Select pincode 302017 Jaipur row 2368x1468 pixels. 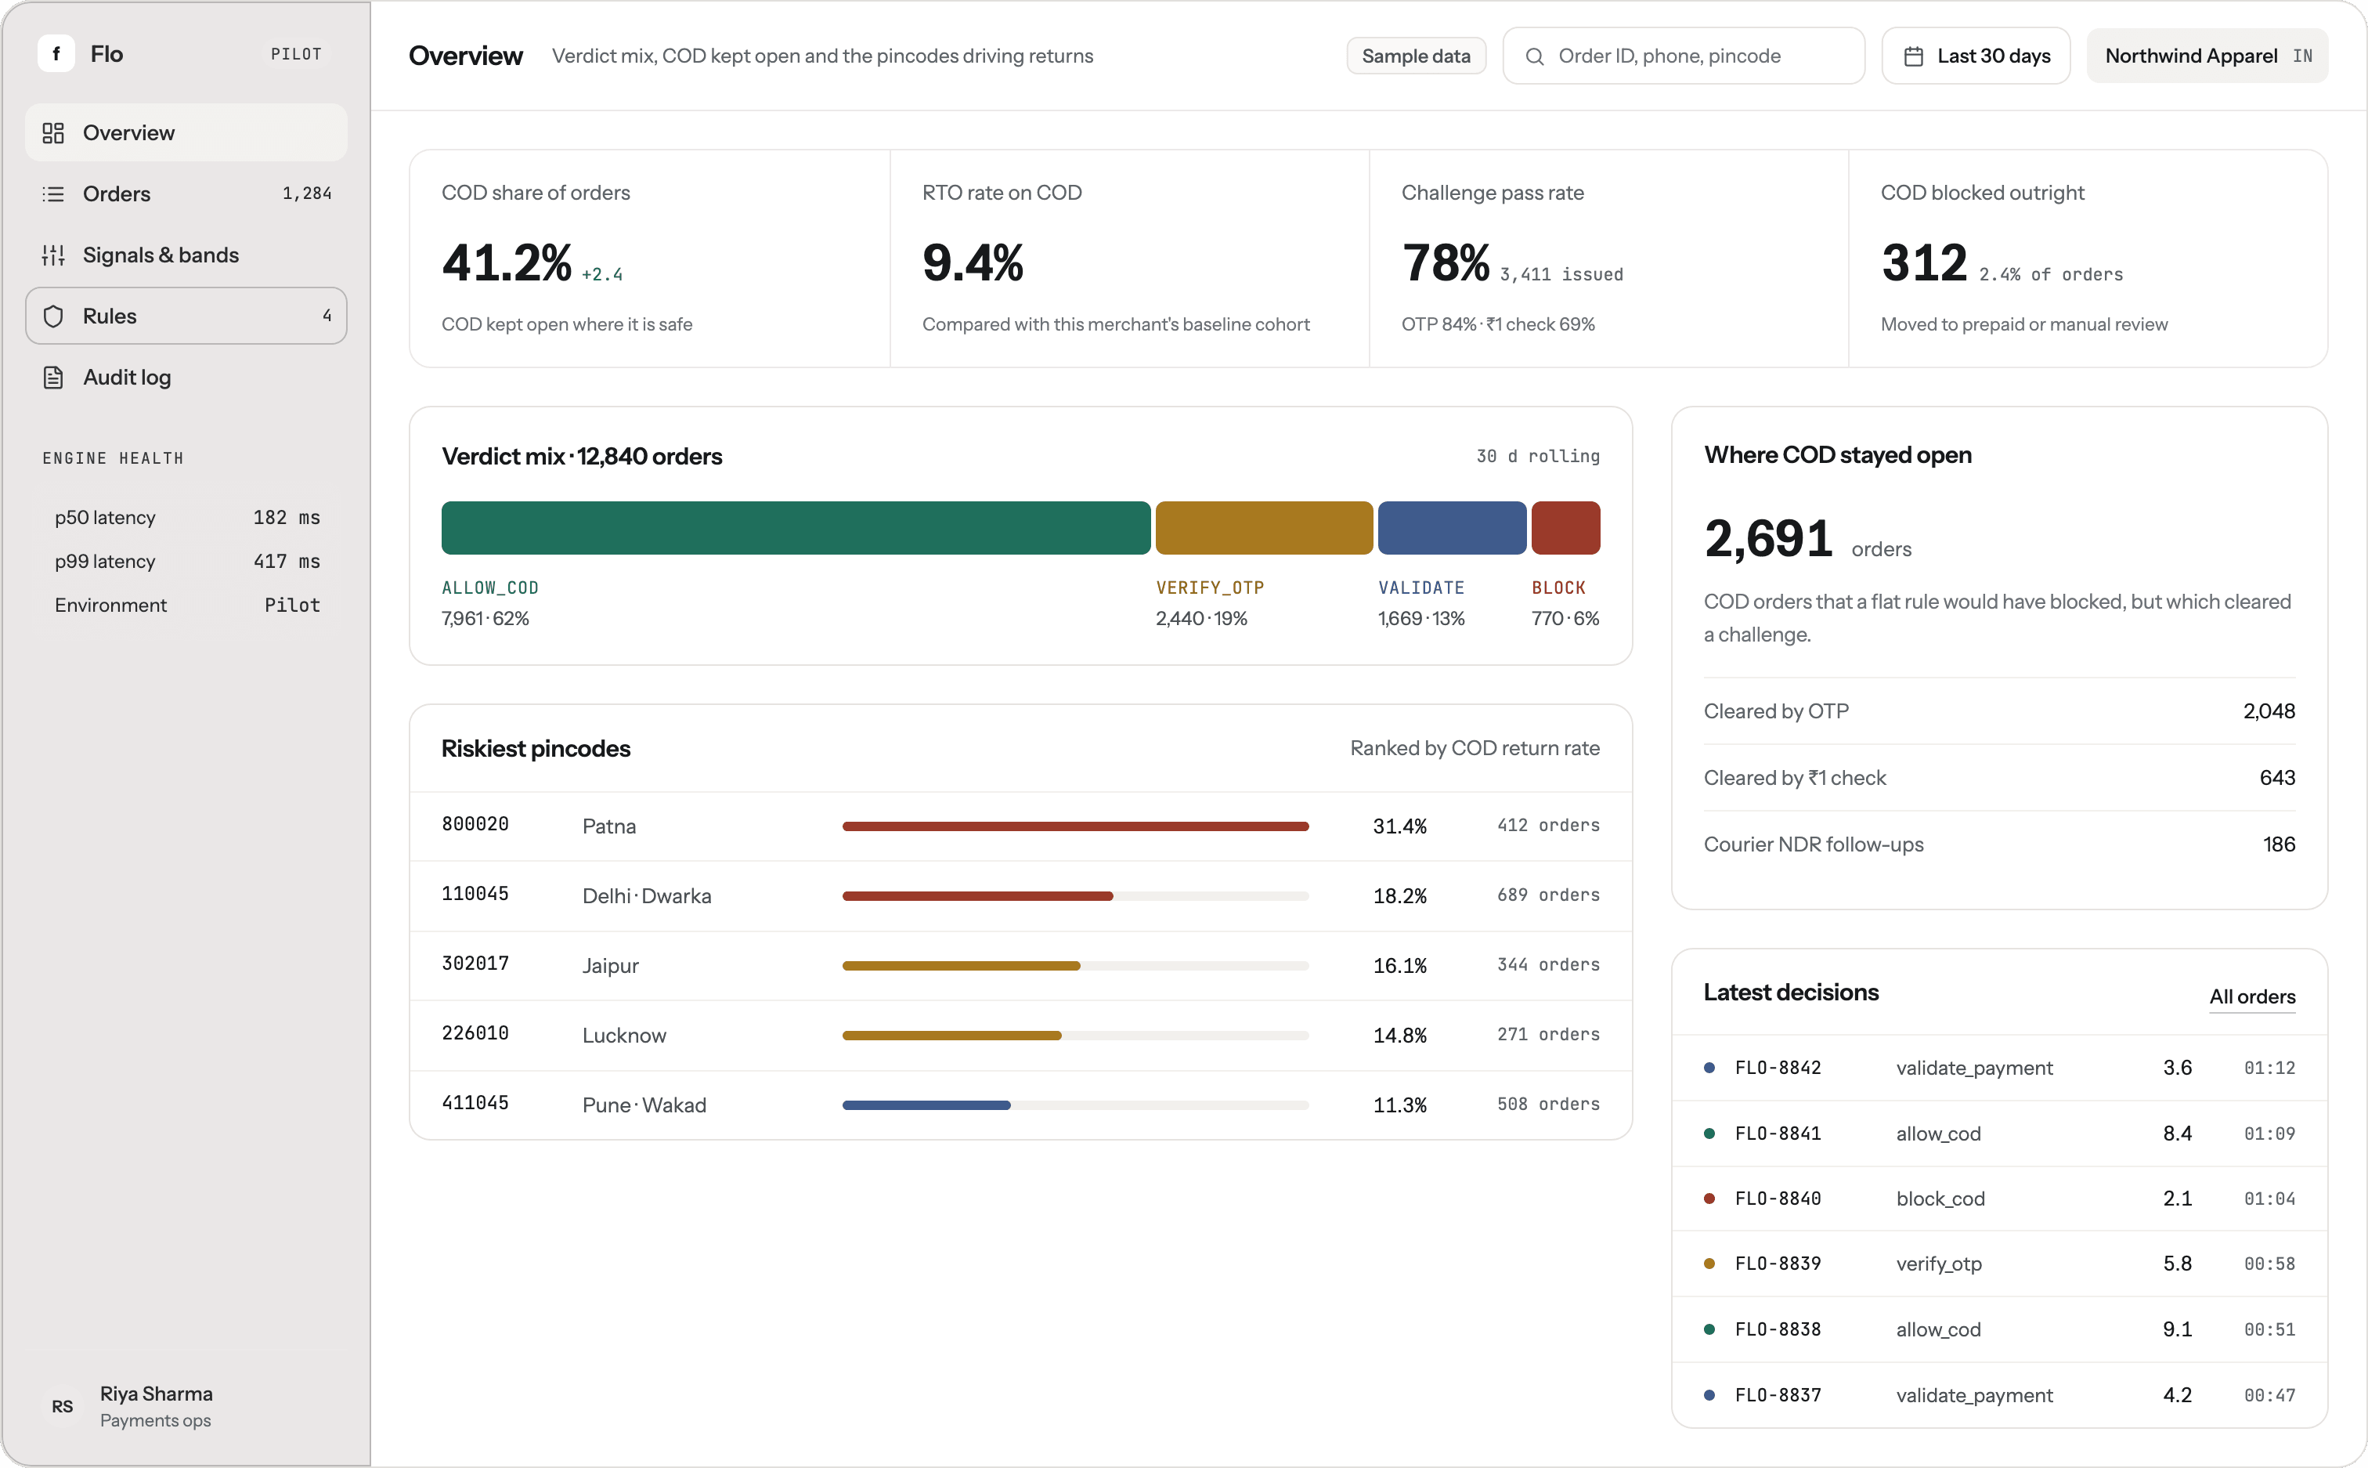click(x=1021, y=965)
